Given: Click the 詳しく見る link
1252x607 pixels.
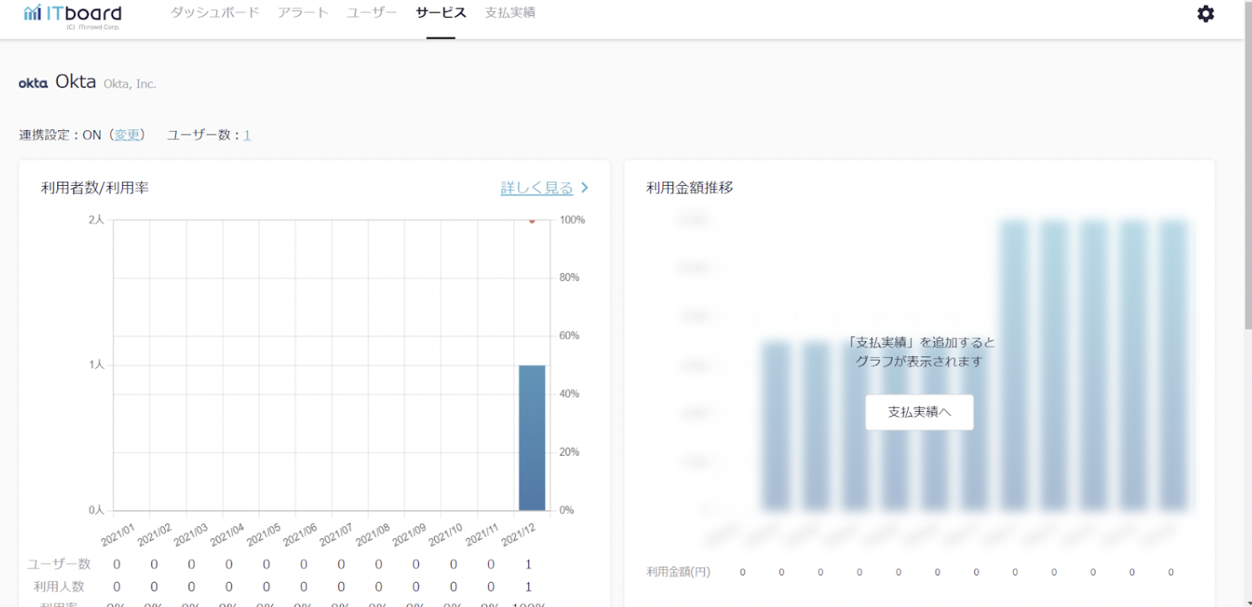Looking at the screenshot, I should pos(536,188).
